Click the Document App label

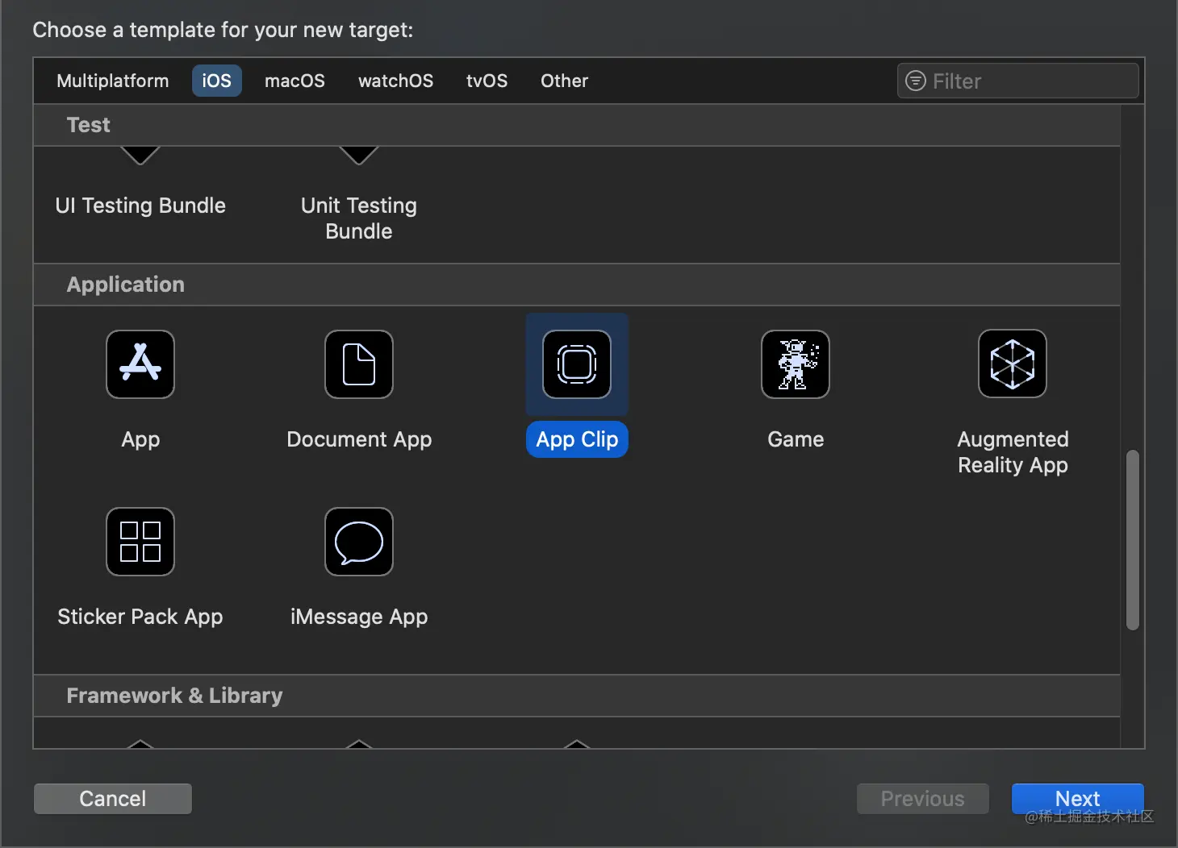359,439
